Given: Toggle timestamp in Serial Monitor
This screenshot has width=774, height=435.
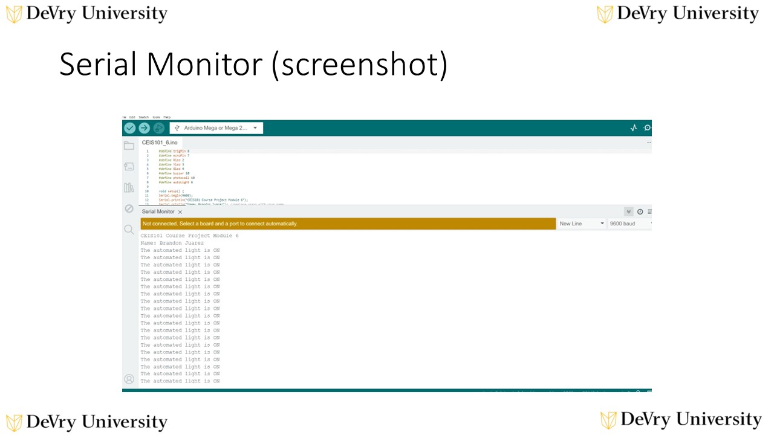Looking at the screenshot, I should [x=640, y=211].
